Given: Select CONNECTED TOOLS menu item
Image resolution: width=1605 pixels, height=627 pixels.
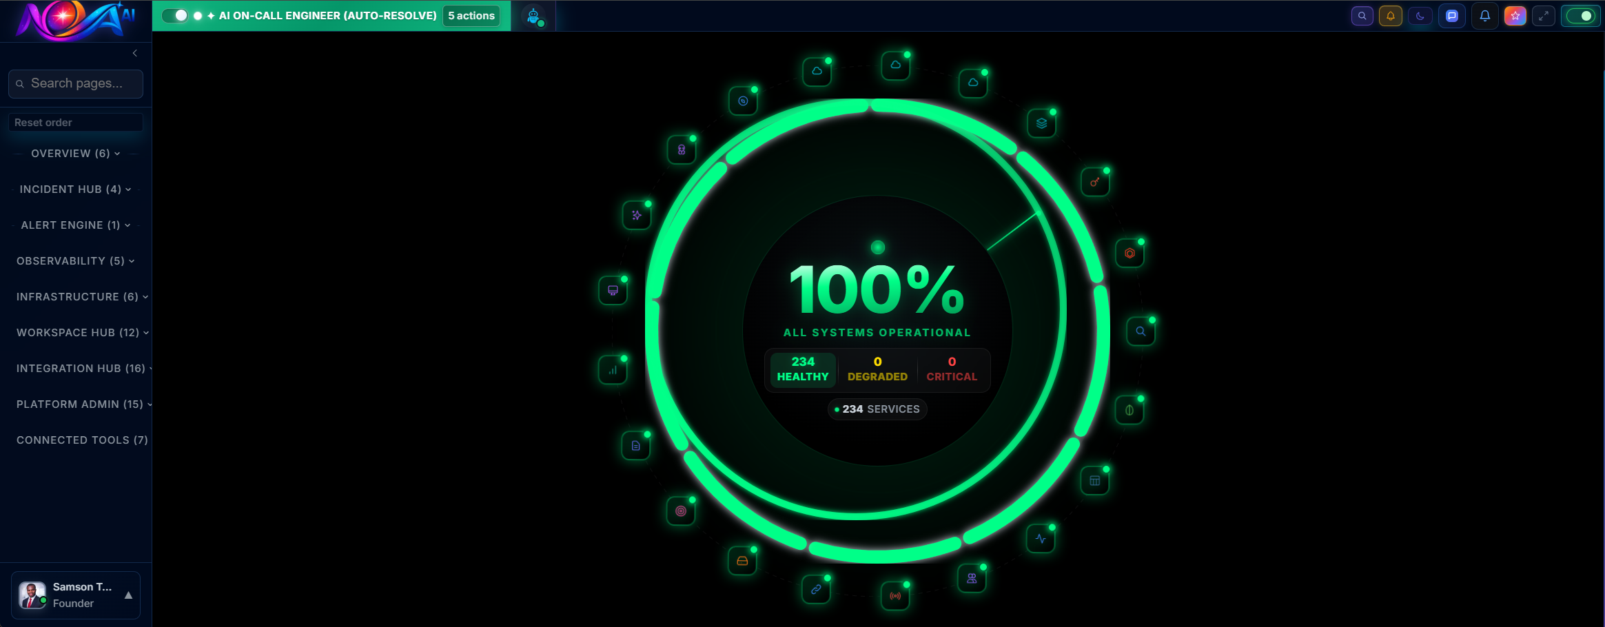Looking at the screenshot, I should tap(82, 440).
